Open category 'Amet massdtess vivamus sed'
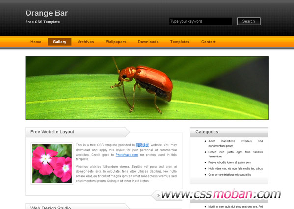Screen dimensions: 294x209 [x=235, y=143]
